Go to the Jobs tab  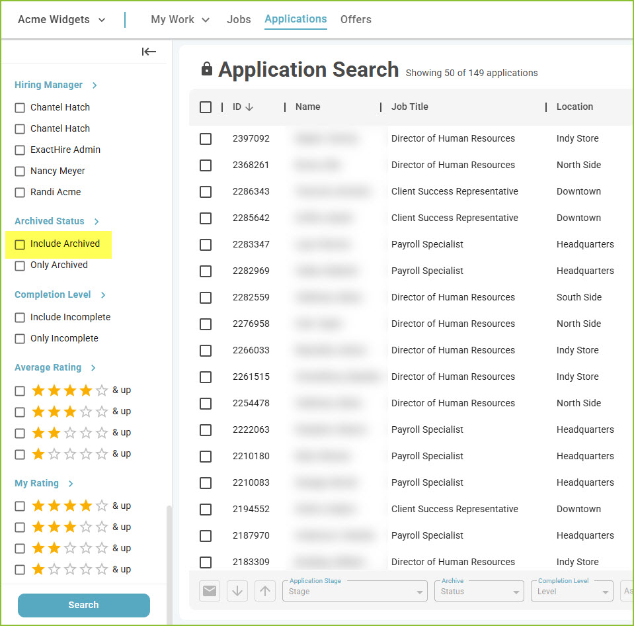[239, 19]
